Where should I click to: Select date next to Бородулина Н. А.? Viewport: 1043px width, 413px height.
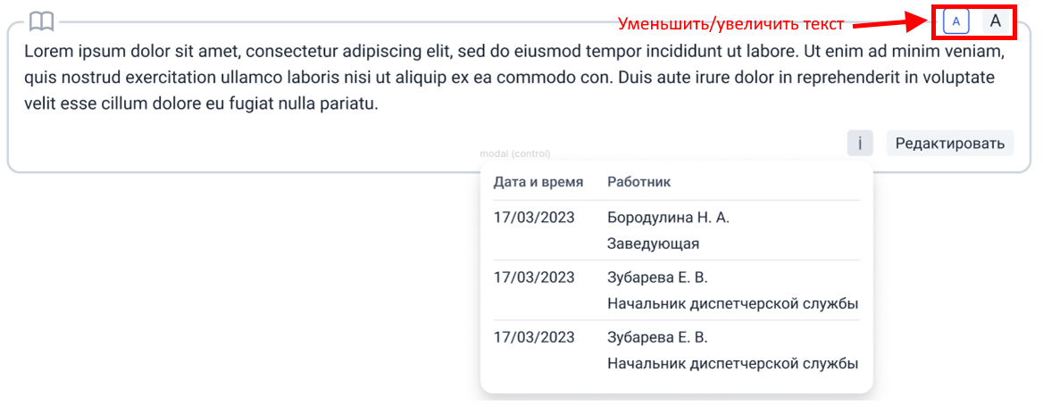tap(534, 217)
